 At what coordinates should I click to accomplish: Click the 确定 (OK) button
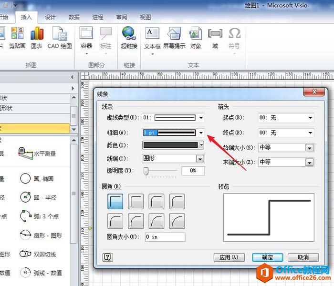click(268, 257)
